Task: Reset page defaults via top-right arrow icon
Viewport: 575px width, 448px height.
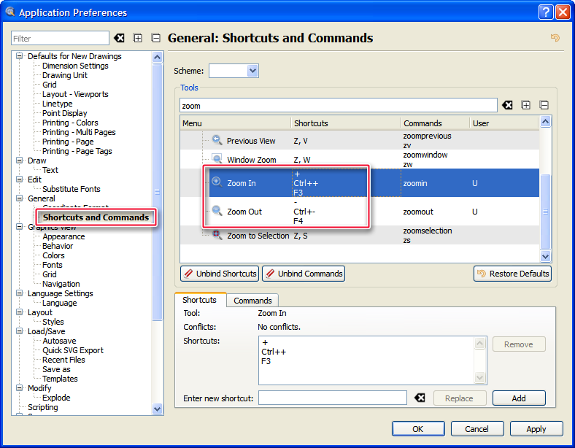Action: (555, 37)
